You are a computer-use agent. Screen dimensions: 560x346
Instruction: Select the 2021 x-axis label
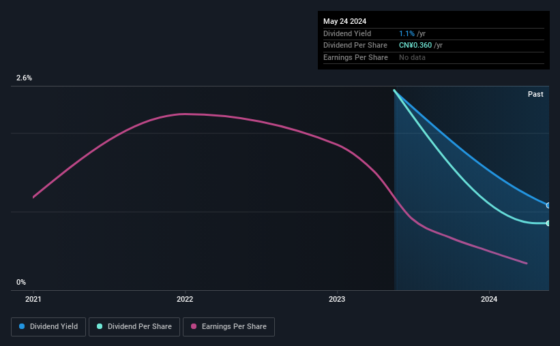(x=33, y=299)
